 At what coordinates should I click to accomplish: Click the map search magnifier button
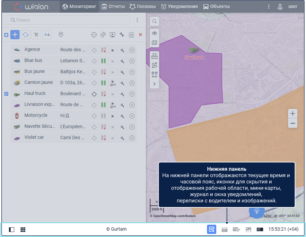154,21
